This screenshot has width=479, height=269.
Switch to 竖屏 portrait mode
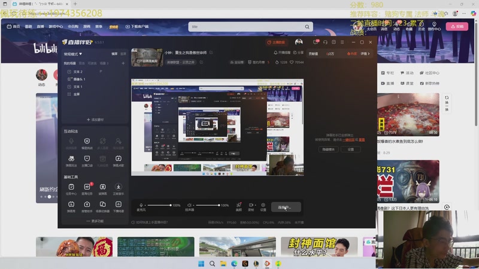click(123, 54)
